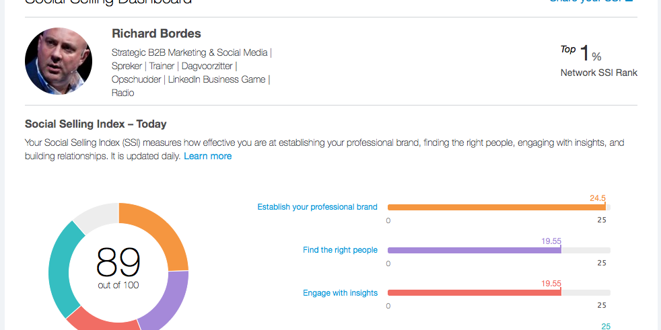Select the "Find the right people" link
The image size is (661, 330).
340,250
